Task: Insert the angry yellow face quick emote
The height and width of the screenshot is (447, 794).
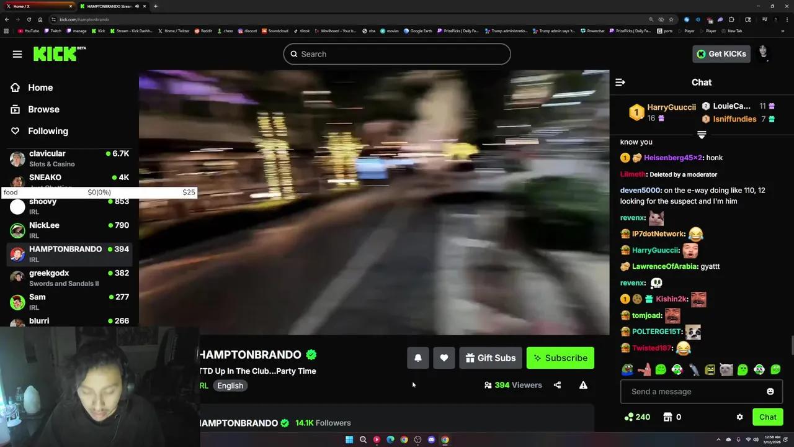Action: coord(710,370)
